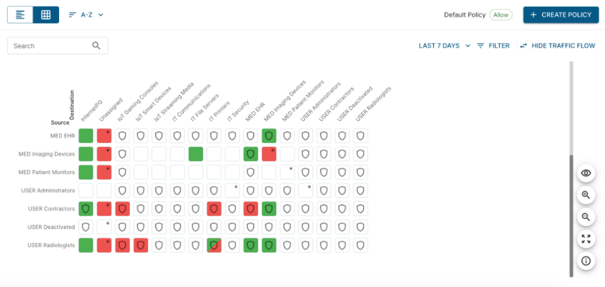Click the filter lines icon
The image size is (605, 287).
481,46
